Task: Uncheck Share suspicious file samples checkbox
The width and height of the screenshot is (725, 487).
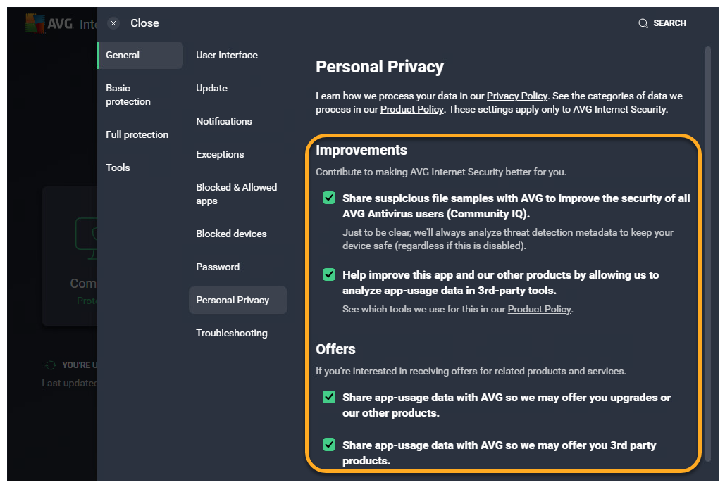Action: point(329,198)
